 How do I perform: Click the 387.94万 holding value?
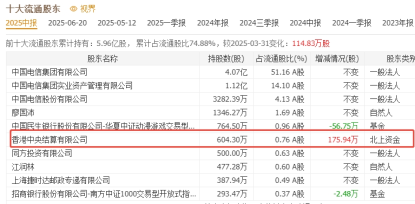pyautogui.click(x=232, y=180)
